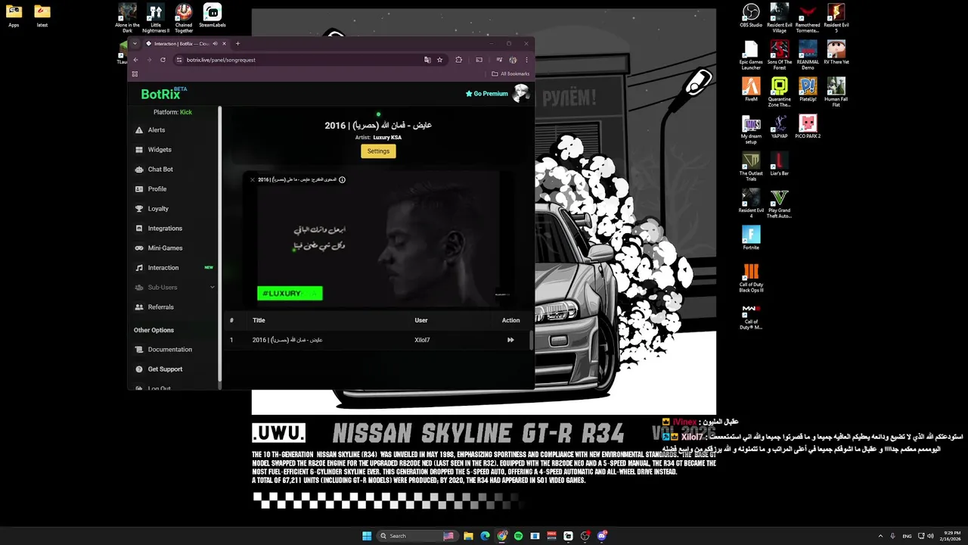The width and height of the screenshot is (968, 545).
Task: Open Widgets in the BotRix sidebar
Action: [x=160, y=150]
